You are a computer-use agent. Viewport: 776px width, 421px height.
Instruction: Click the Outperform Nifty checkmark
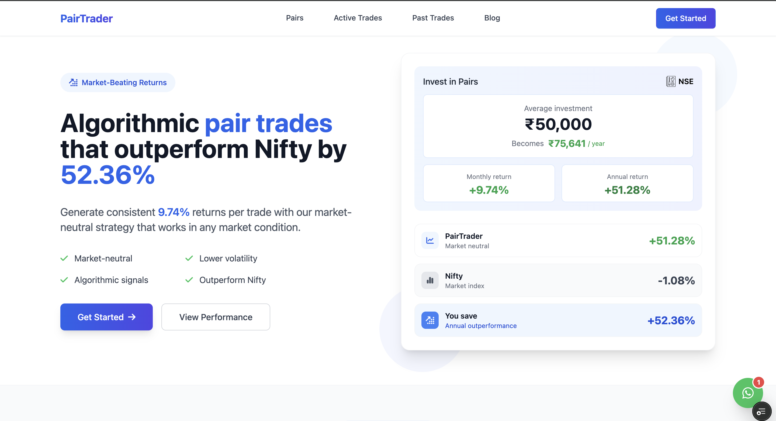coord(189,280)
